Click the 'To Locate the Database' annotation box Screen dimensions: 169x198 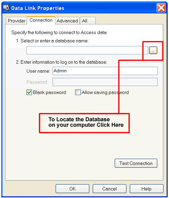[x=84, y=123]
